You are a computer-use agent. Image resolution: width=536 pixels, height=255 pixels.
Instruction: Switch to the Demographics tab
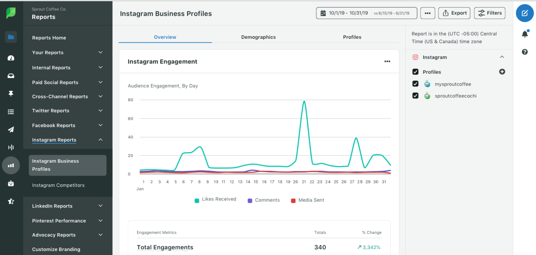258,37
